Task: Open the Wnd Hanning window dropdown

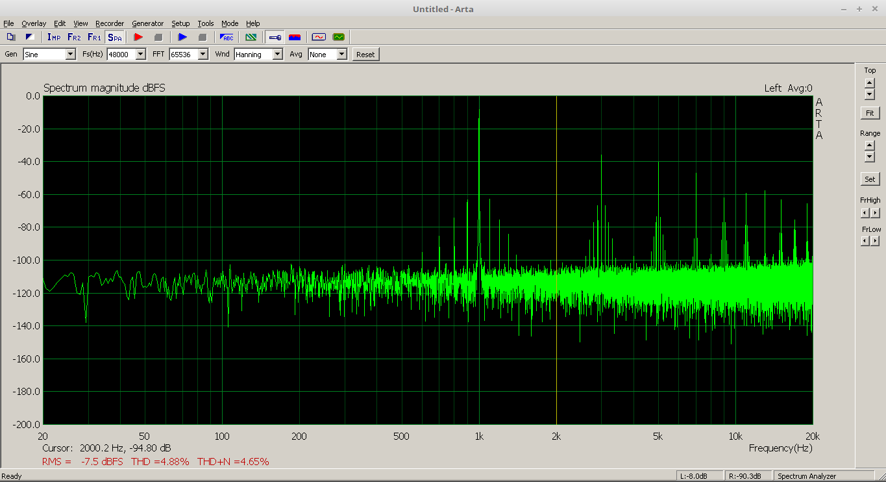Action: [277, 55]
